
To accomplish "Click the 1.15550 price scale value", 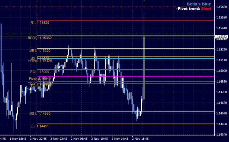I will 222,18.
